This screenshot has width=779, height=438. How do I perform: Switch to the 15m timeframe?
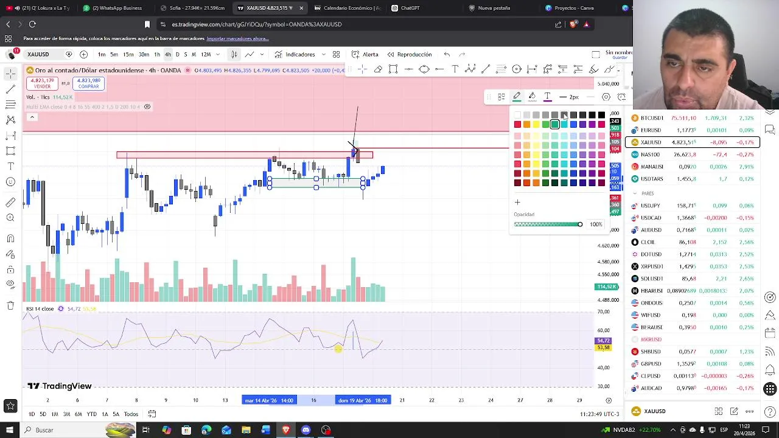[x=128, y=54]
